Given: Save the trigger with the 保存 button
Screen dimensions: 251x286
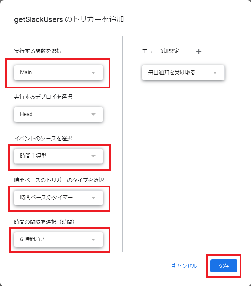Looking at the screenshot, I should 224,266.
